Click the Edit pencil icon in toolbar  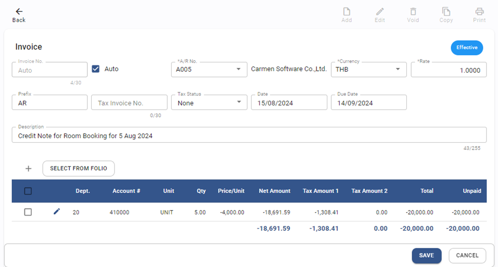coord(380,12)
